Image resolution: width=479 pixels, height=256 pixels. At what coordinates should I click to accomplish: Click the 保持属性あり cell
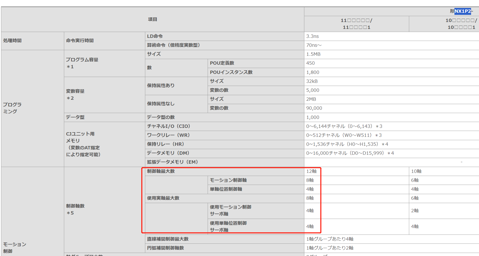pos(161,86)
